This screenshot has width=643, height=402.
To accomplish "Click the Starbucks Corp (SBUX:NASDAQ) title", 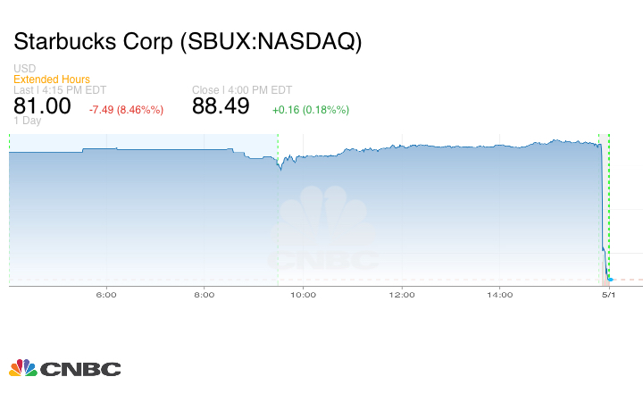I will tap(188, 42).
